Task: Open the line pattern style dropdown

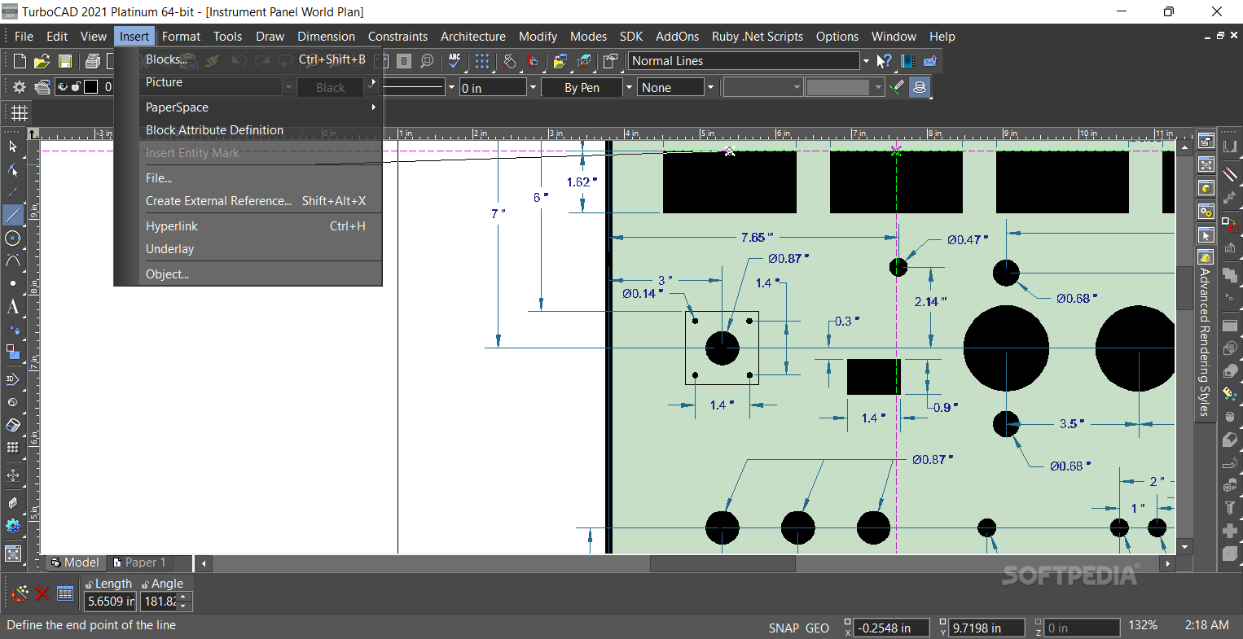Action: pos(450,87)
